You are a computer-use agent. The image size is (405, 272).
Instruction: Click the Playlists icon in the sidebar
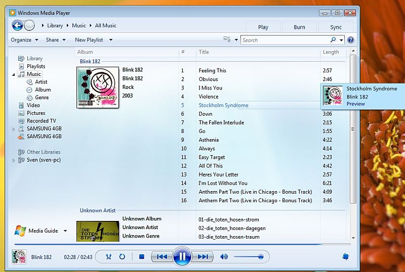21,66
